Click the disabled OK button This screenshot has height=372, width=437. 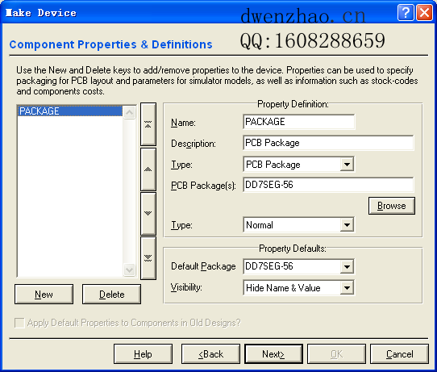click(x=336, y=354)
